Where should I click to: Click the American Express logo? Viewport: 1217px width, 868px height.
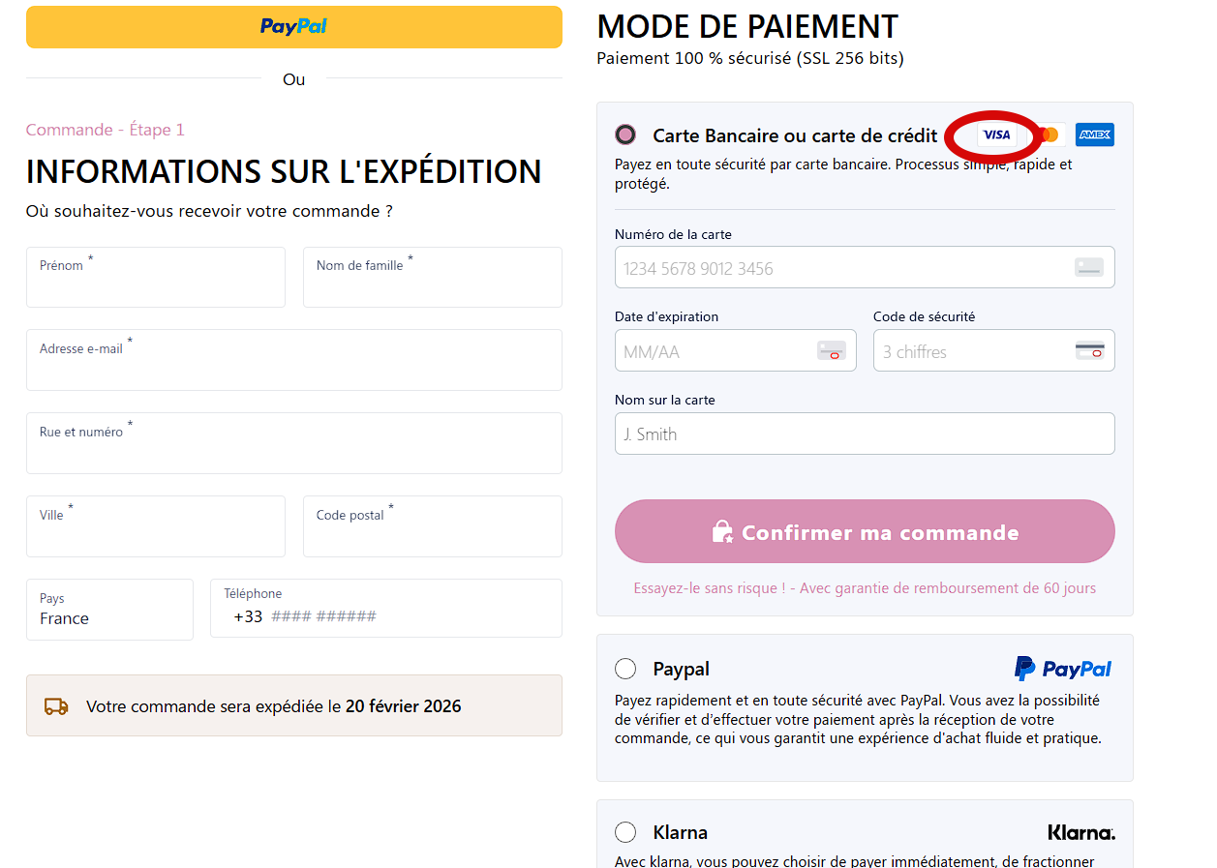(x=1095, y=135)
